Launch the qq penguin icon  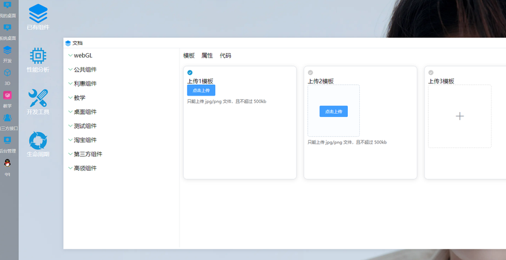tap(7, 163)
